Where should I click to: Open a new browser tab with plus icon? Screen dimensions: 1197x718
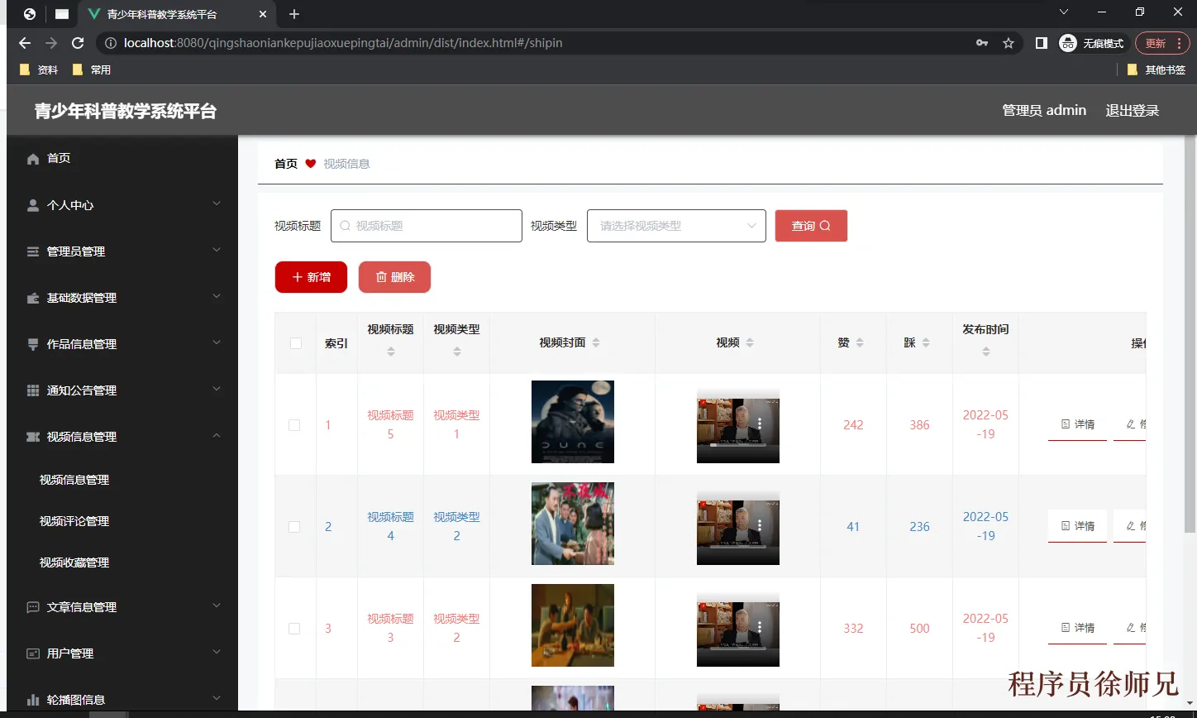click(x=294, y=14)
